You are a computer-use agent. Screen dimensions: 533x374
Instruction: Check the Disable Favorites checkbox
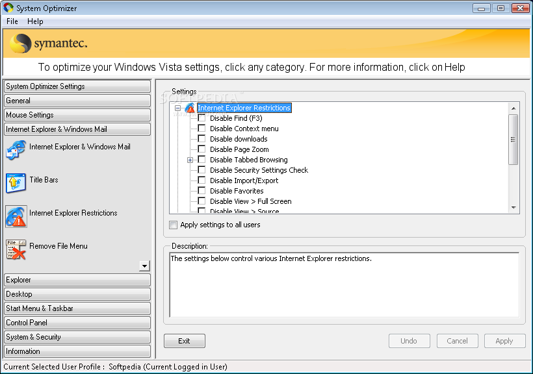click(x=201, y=190)
